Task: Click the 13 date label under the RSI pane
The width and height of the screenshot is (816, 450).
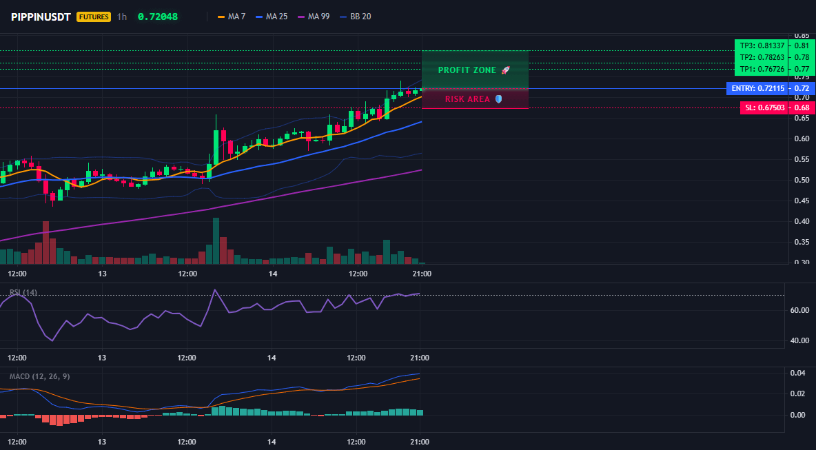Action: [x=102, y=358]
